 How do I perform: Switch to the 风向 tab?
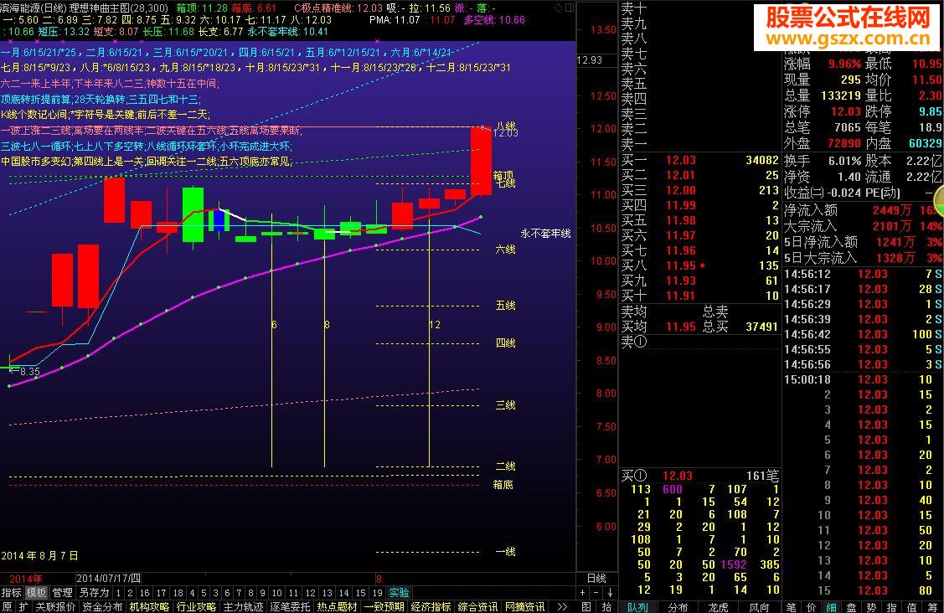point(759,607)
